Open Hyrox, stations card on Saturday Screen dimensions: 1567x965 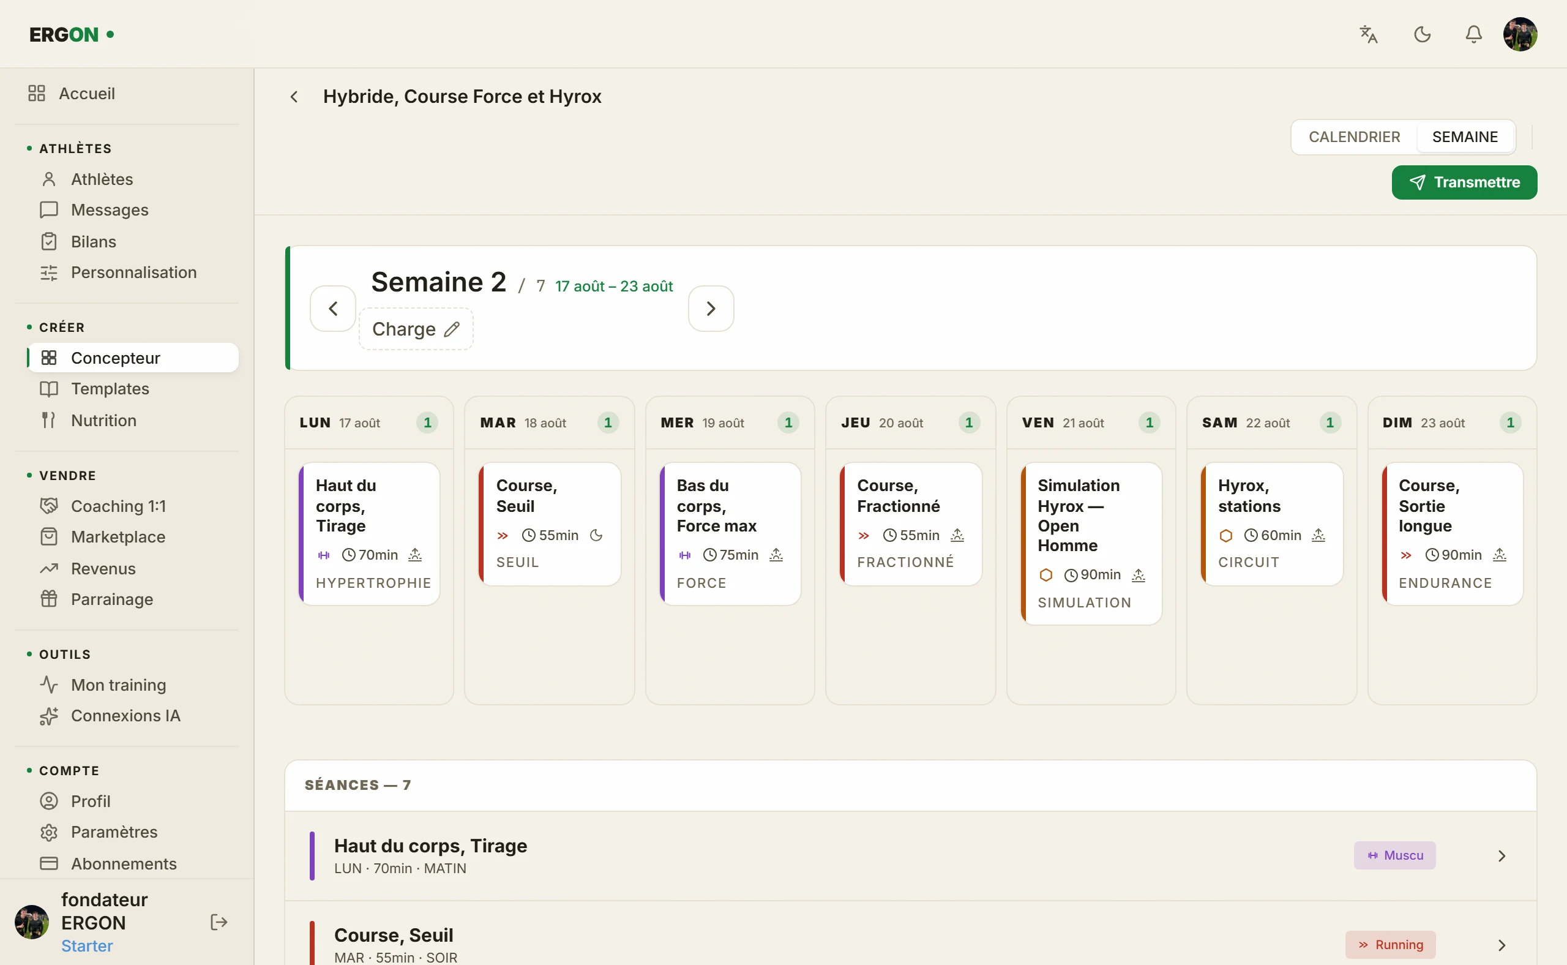tap(1271, 524)
